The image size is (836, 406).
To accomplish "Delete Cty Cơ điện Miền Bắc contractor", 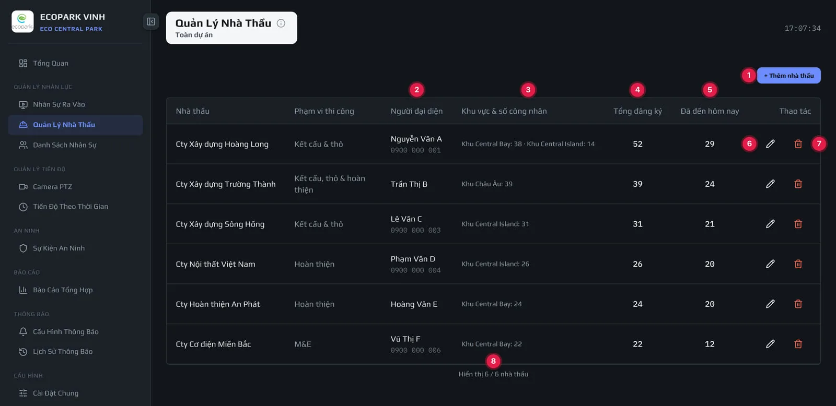I will point(798,344).
